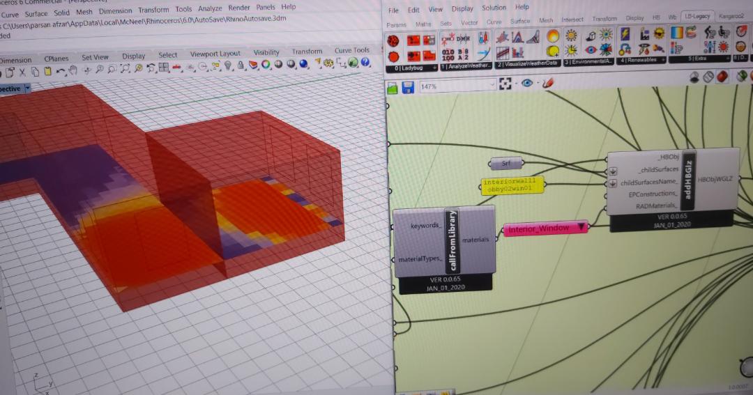The width and height of the screenshot is (753, 395).
Task: Click the keywords_ input on callFromLibrary
Action: (425, 225)
